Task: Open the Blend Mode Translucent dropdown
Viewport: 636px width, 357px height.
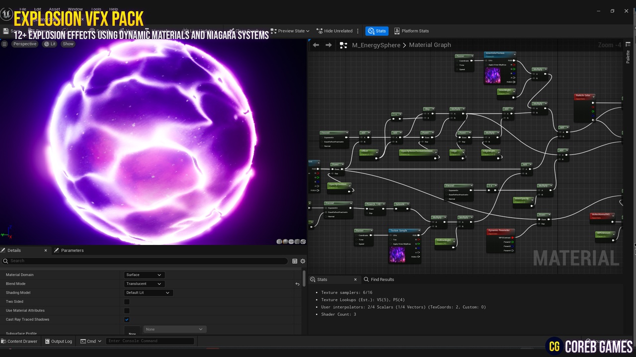Action: 144,284
